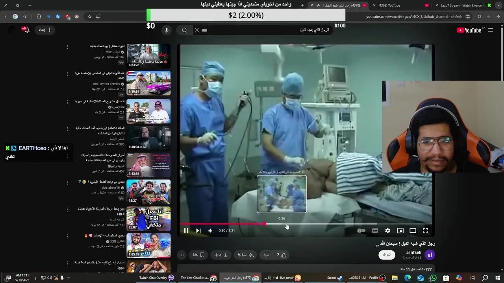Open the share (مشاركة) button
The height and width of the screenshot is (283, 504).
[245, 255]
